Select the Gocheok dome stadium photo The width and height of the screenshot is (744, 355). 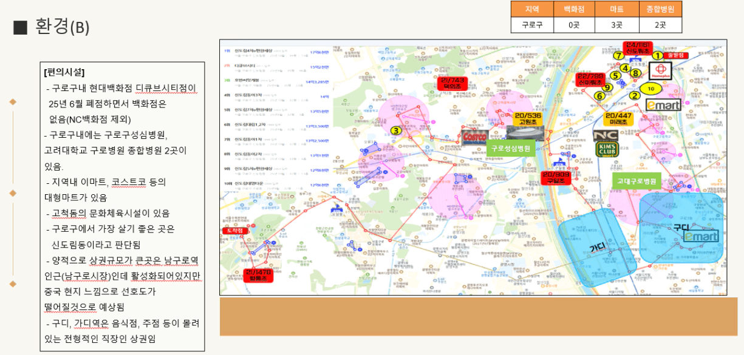point(526,134)
